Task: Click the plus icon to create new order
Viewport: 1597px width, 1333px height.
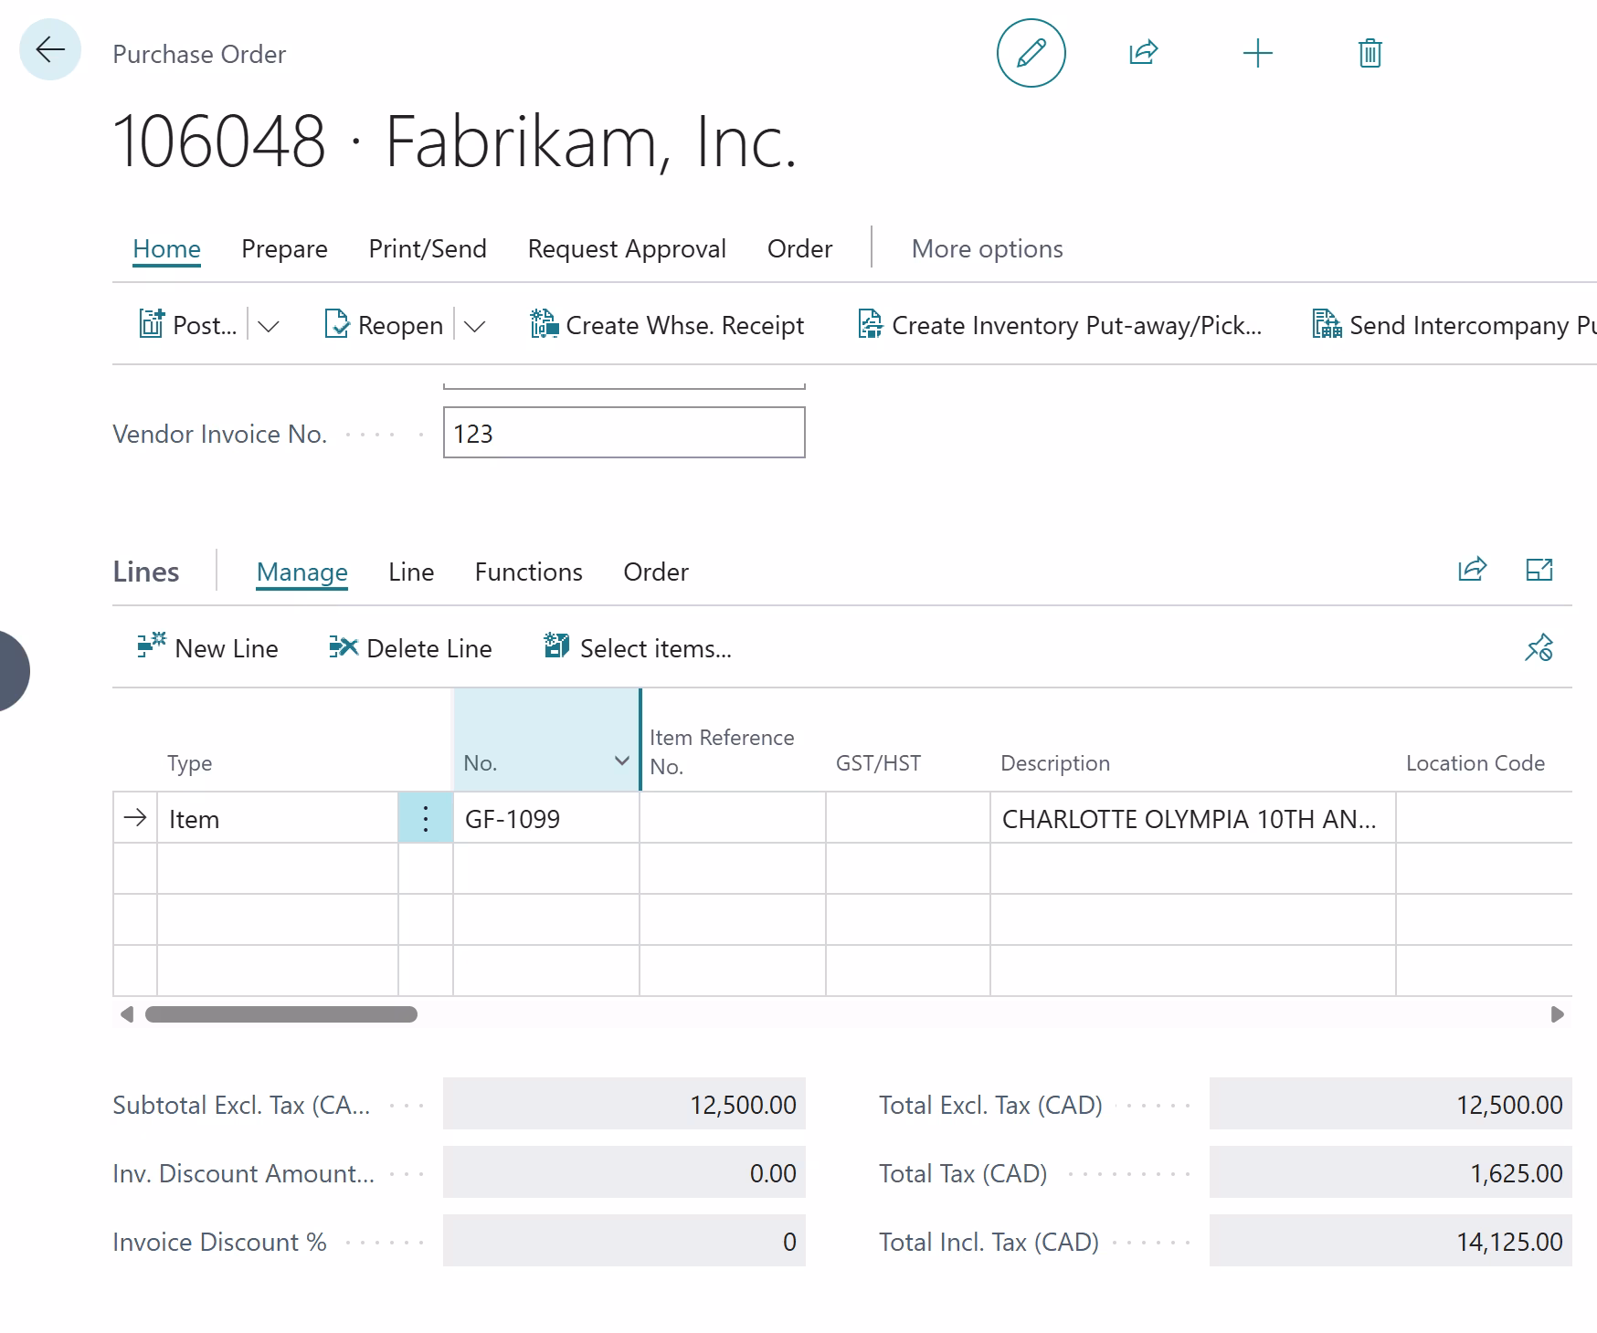Action: (x=1257, y=53)
